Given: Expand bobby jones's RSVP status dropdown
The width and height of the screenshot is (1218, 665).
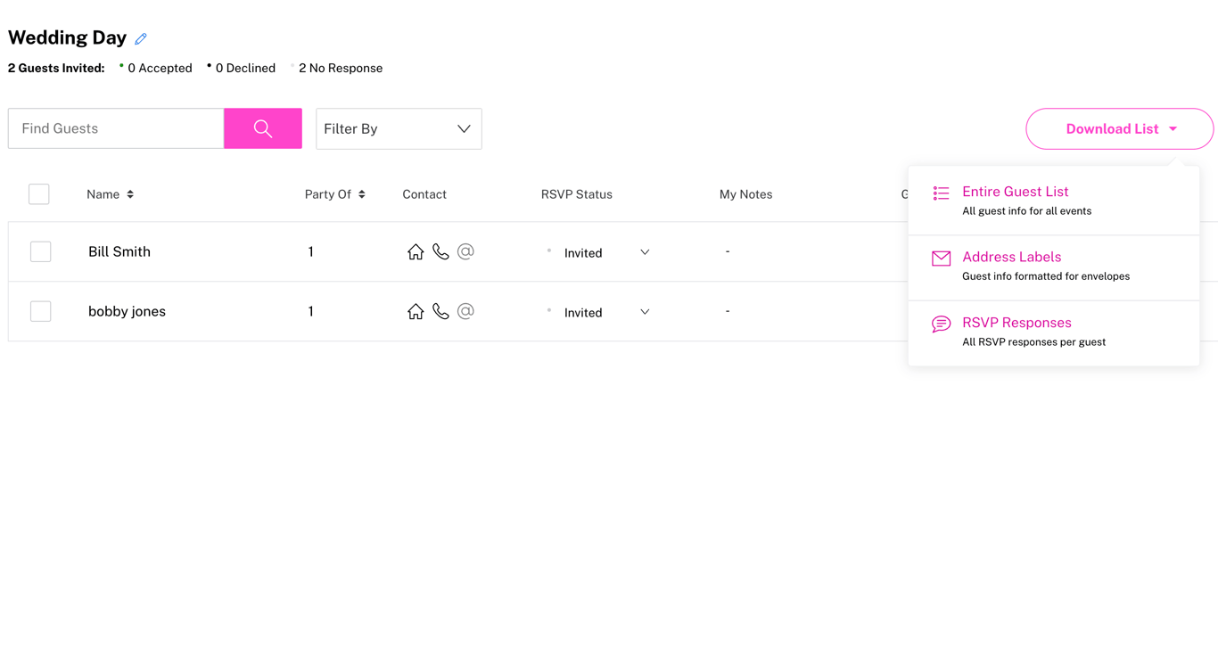Looking at the screenshot, I should 644,312.
